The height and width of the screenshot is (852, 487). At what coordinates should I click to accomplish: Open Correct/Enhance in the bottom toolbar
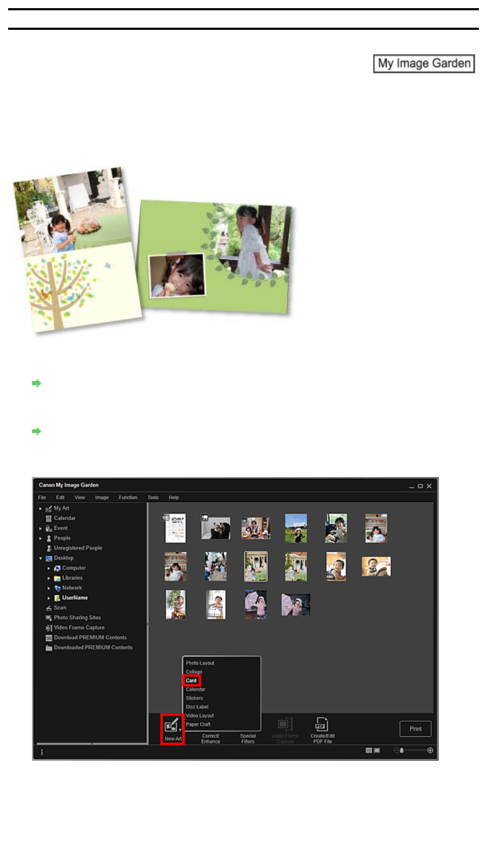(210, 739)
